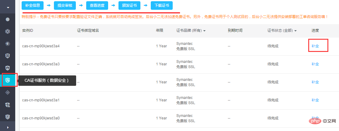Select instance ID cas-cn-mp90kjwsd3a0
This screenshot has width=339, height=131.
pos(41,118)
